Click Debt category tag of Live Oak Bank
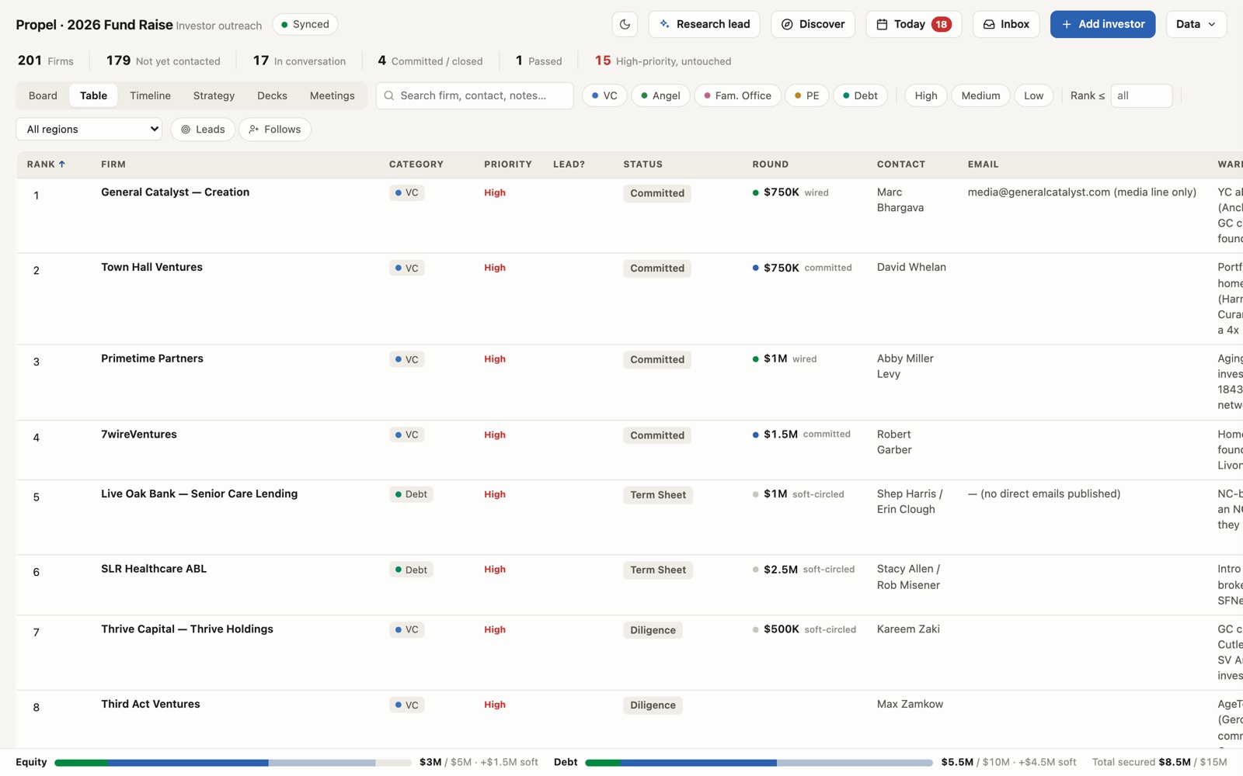This screenshot has height=776, width=1243. tap(411, 494)
